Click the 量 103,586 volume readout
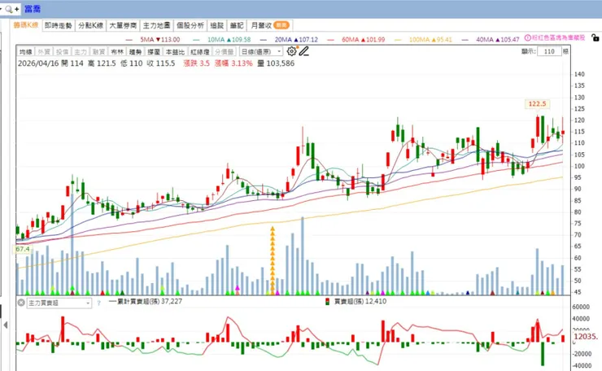The image size is (602, 371). (x=276, y=63)
